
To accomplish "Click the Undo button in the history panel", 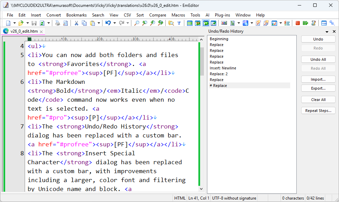I will pos(318,39).
